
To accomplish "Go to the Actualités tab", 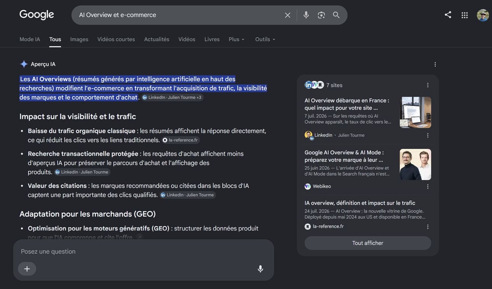I will click(157, 39).
